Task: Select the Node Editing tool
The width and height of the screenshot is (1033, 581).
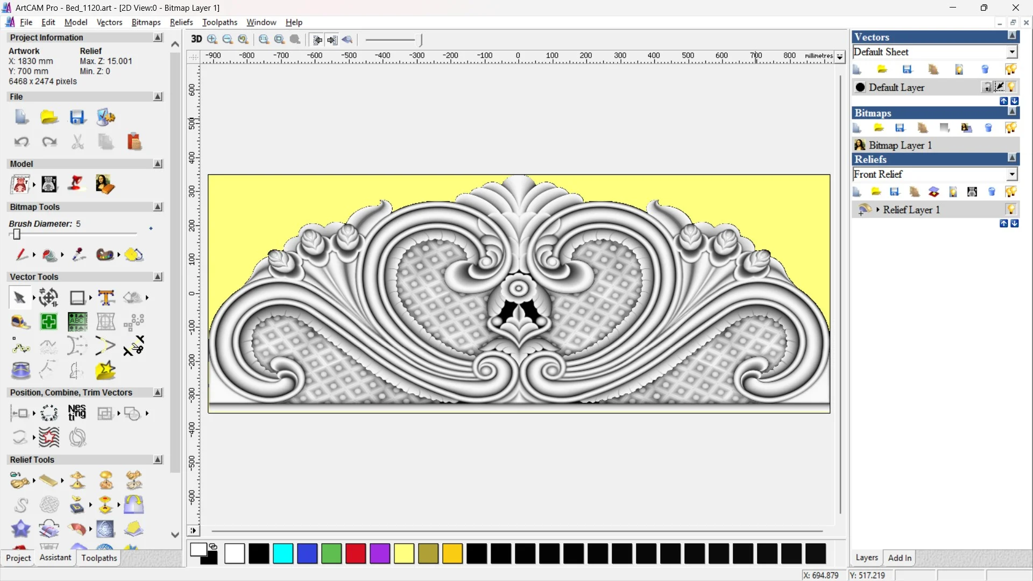Action: (20, 346)
